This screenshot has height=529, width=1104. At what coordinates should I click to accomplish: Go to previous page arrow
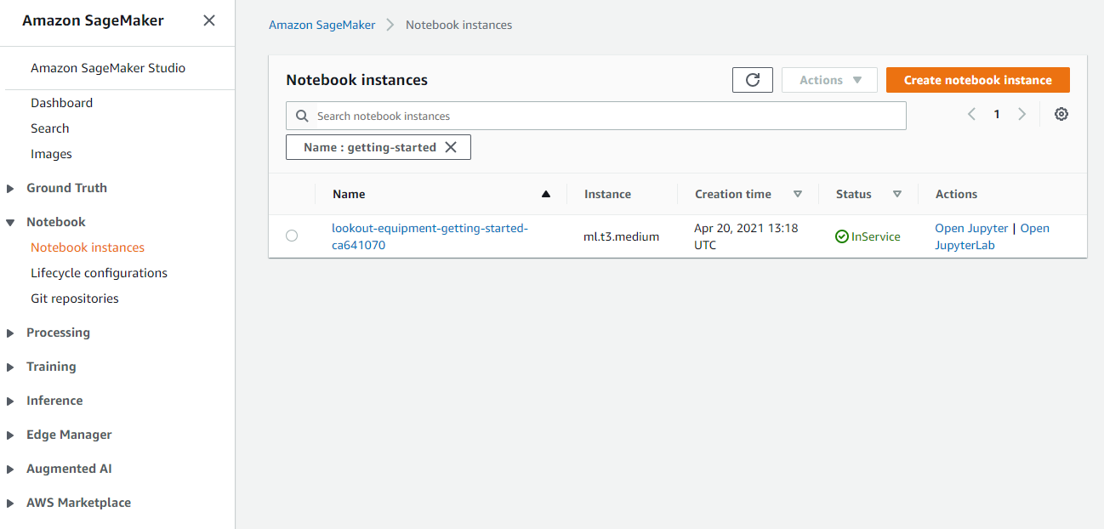click(971, 114)
